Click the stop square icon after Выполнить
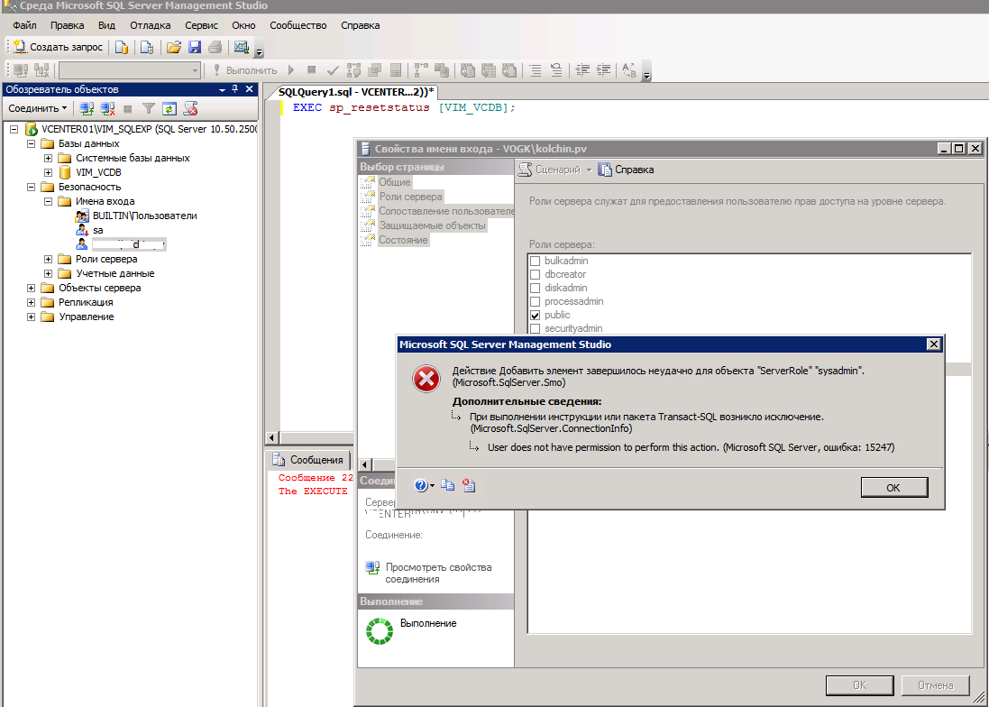 (312, 70)
